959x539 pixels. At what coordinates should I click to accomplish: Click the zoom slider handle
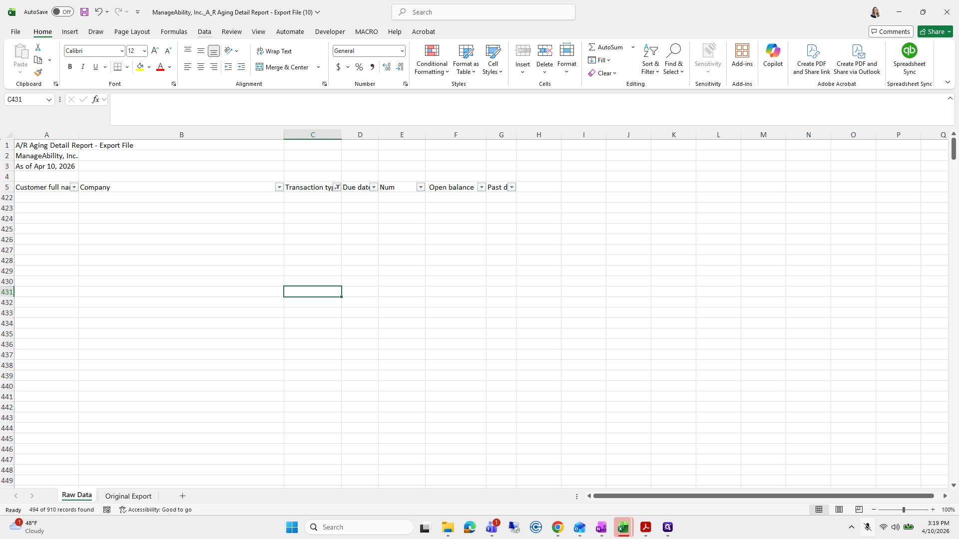904,510
